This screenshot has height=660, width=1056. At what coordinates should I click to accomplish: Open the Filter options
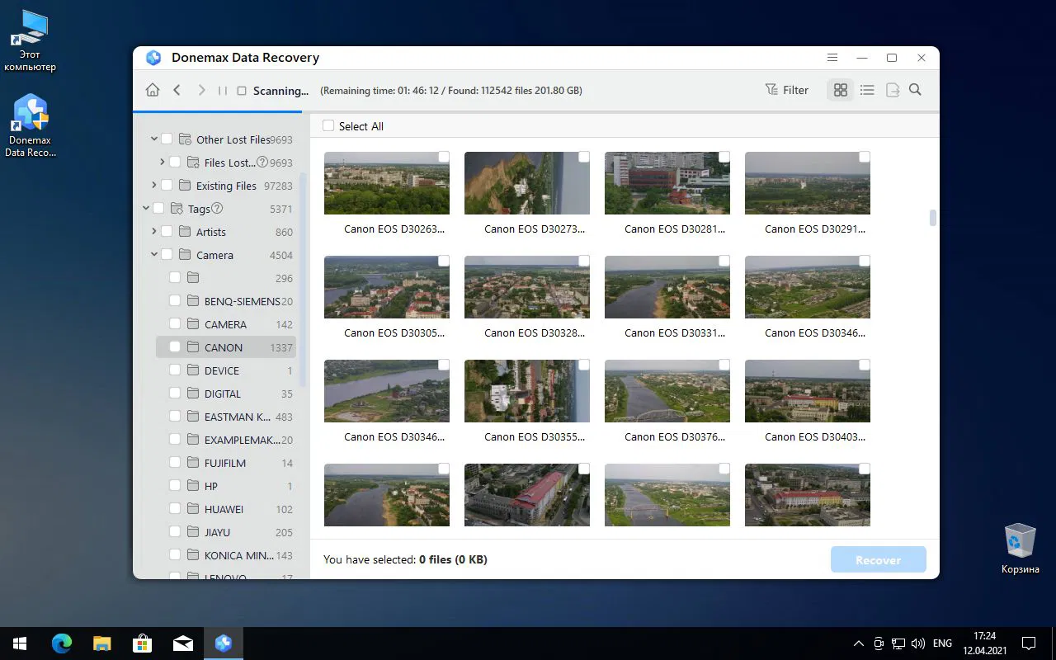click(x=787, y=91)
